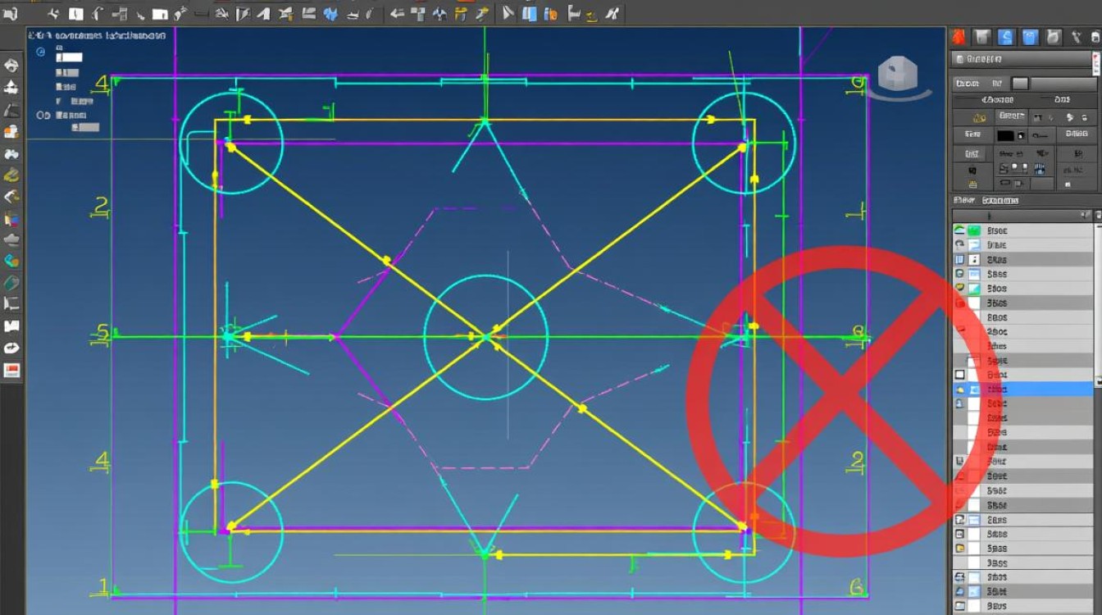Select the yellow tape-measure icon in left toolbar

(x=11, y=174)
